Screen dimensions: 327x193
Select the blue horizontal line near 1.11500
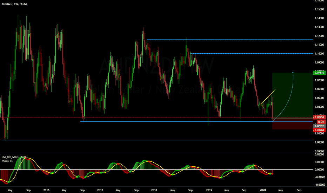point(229,40)
